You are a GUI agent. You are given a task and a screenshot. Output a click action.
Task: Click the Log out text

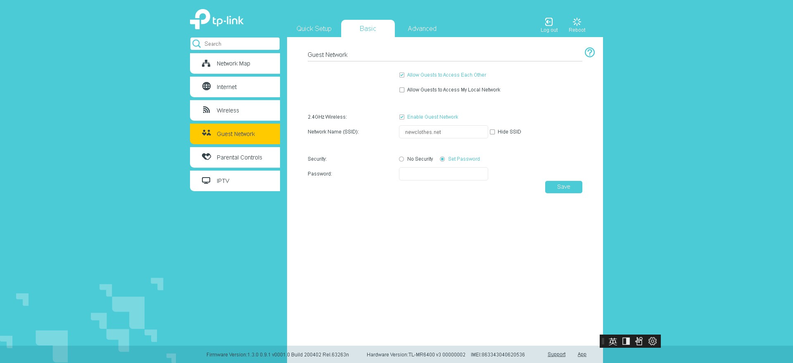[x=549, y=30]
